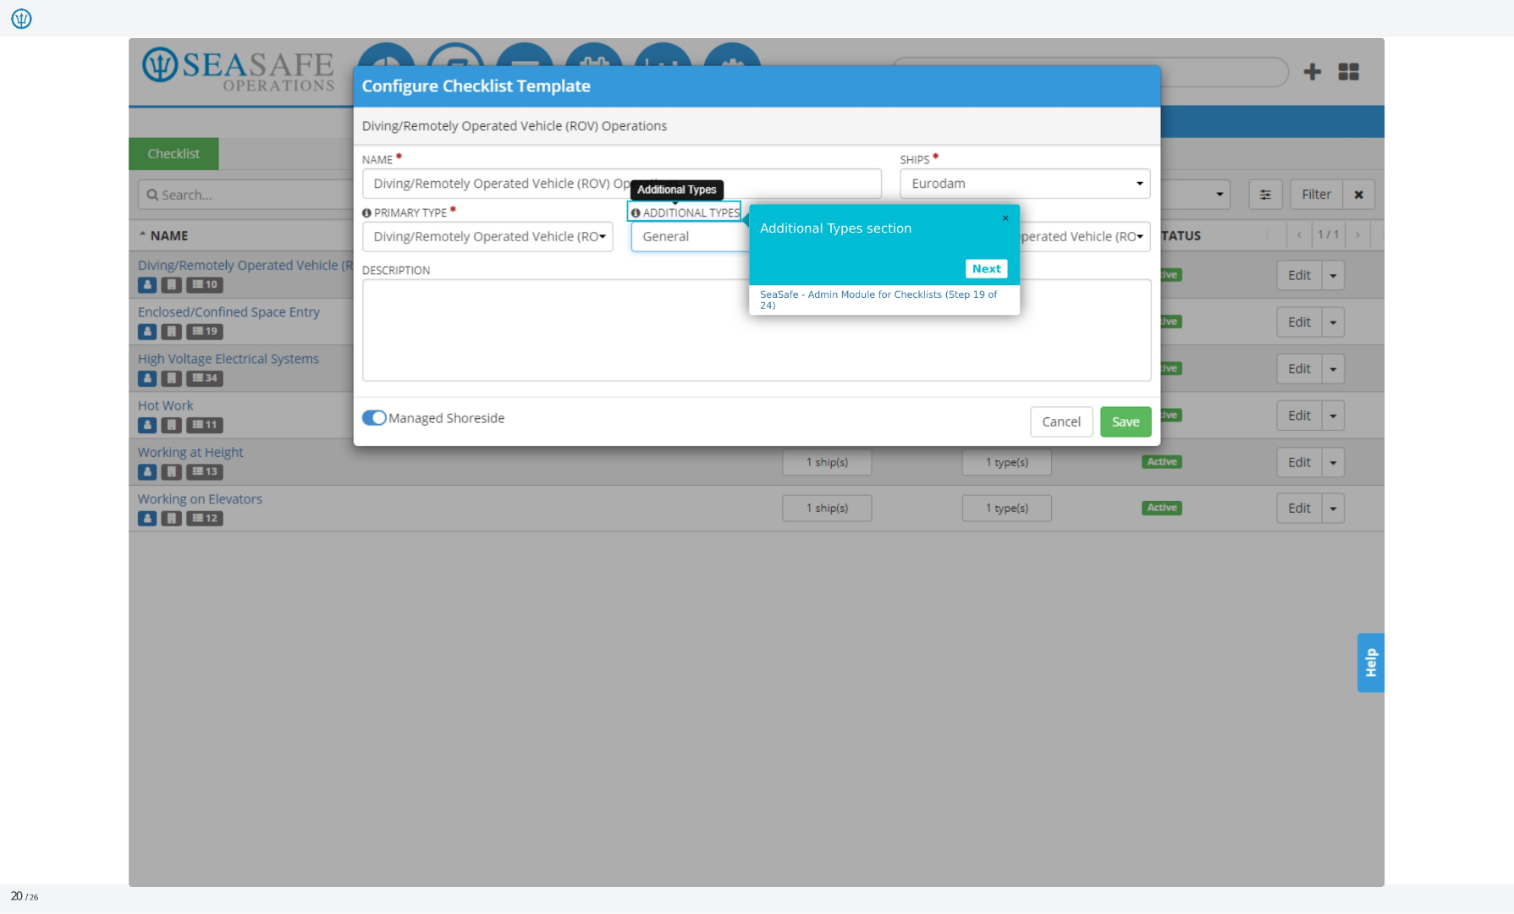Click the building icon under High Voltage Electrical Systems

pos(171,378)
